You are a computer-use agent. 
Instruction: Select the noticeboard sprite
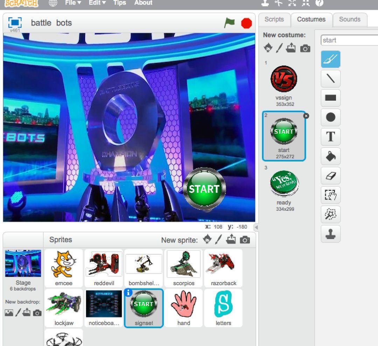coord(104,308)
